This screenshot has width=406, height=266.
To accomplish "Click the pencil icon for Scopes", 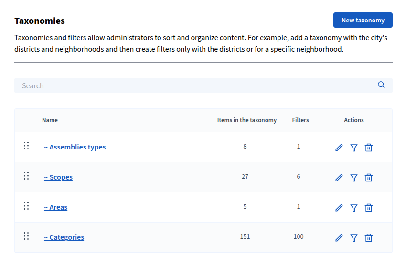I will (x=339, y=178).
